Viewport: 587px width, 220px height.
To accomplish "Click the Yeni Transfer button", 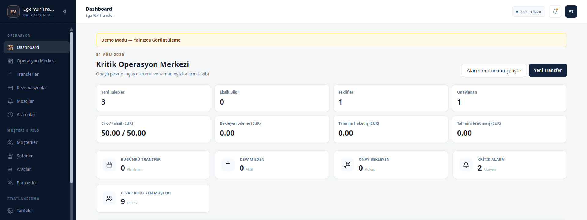I will coord(548,70).
